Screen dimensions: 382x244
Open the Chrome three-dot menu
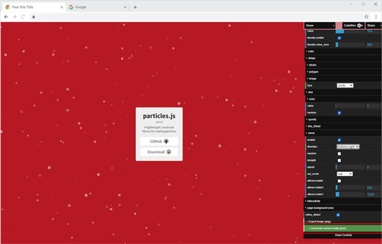click(376, 17)
